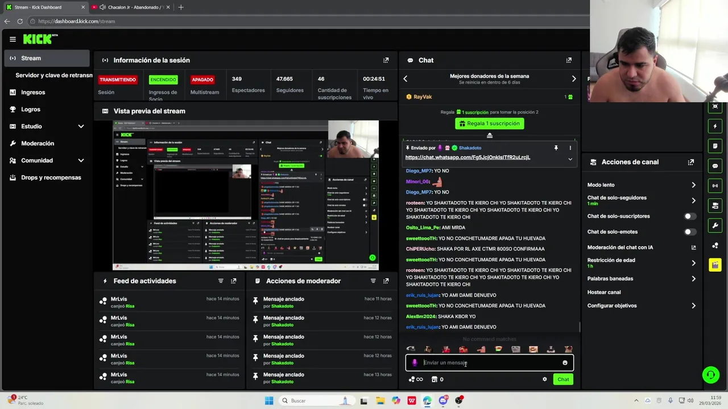The height and width of the screenshot is (409, 728).
Task: Show next top donors slide arrow
Action: point(574,79)
